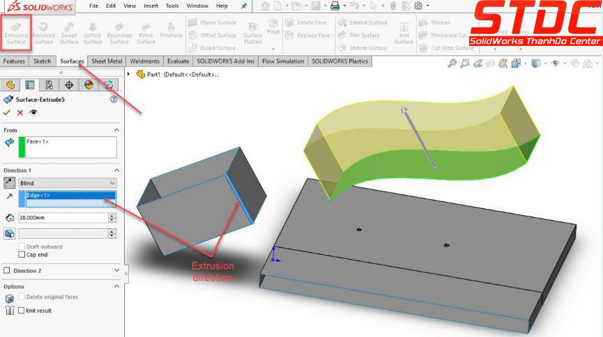Click the Offset Surface command
This screenshot has width=603, height=337.
tap(213, 36)
